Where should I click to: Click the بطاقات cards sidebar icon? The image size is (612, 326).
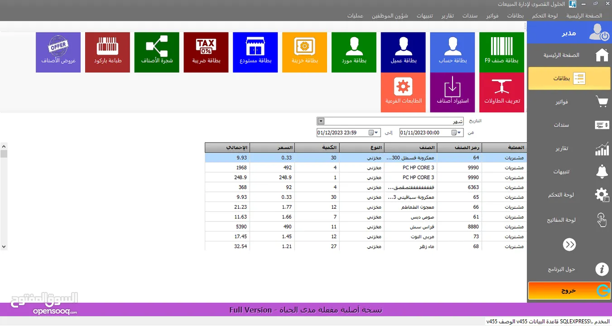[579, 78]
